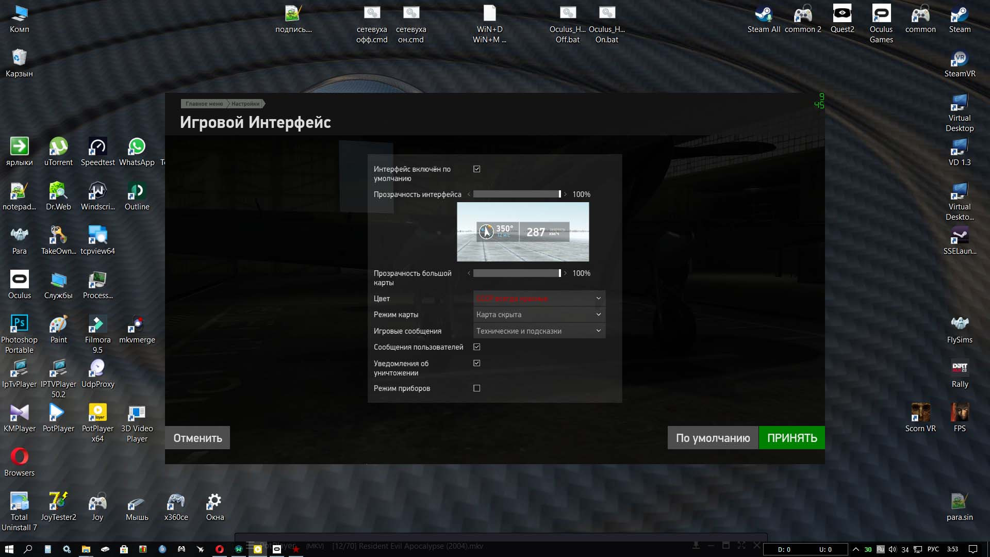Open the para.sin desktop icon
Image resolution: width=990 pixels, height=557 pixels.
tap(960, 507)
